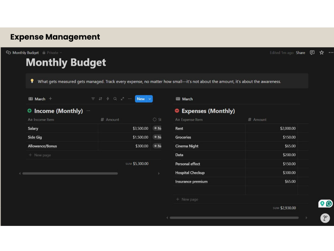Open the Grammarly widget icon

329,203
